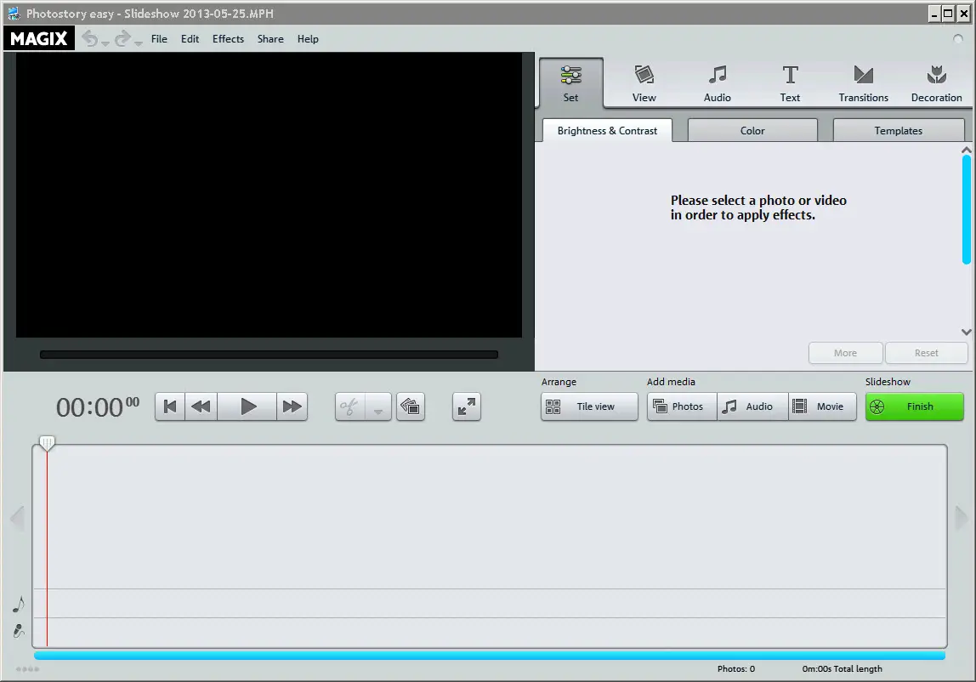This screenshot has width=976, height=682.
Task: Select the Transitions icon tab
Action: pyautogui.click(x=863, y=83)
